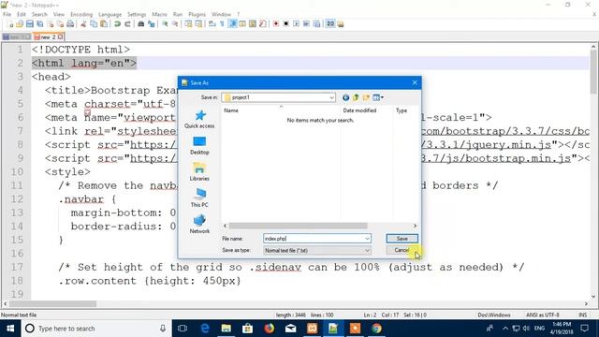Click the Playback macro icon
The height and width of the screenshot is (337, 599).
(x=296, y=24)
